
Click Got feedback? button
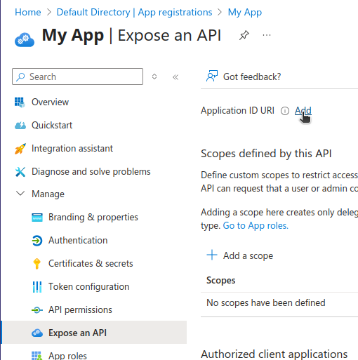[244, 76]
